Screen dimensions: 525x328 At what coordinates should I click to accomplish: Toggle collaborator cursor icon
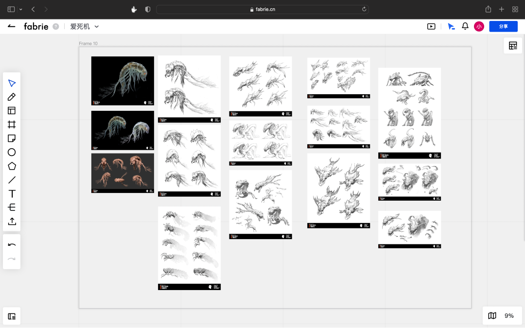(451, 26)
